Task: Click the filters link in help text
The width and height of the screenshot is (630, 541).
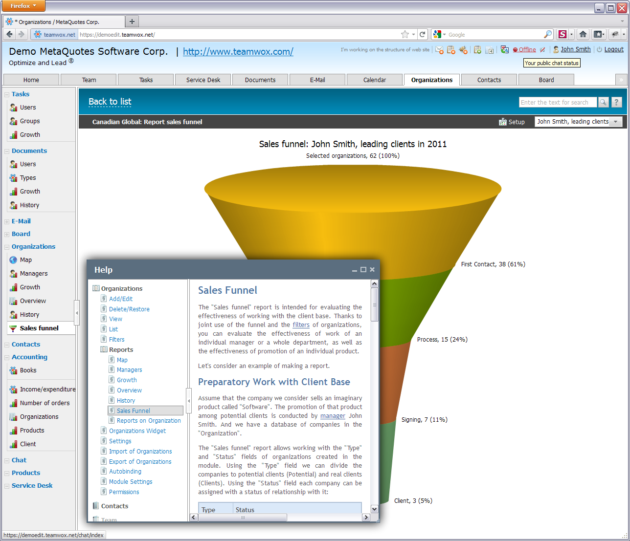Action: 301,325
